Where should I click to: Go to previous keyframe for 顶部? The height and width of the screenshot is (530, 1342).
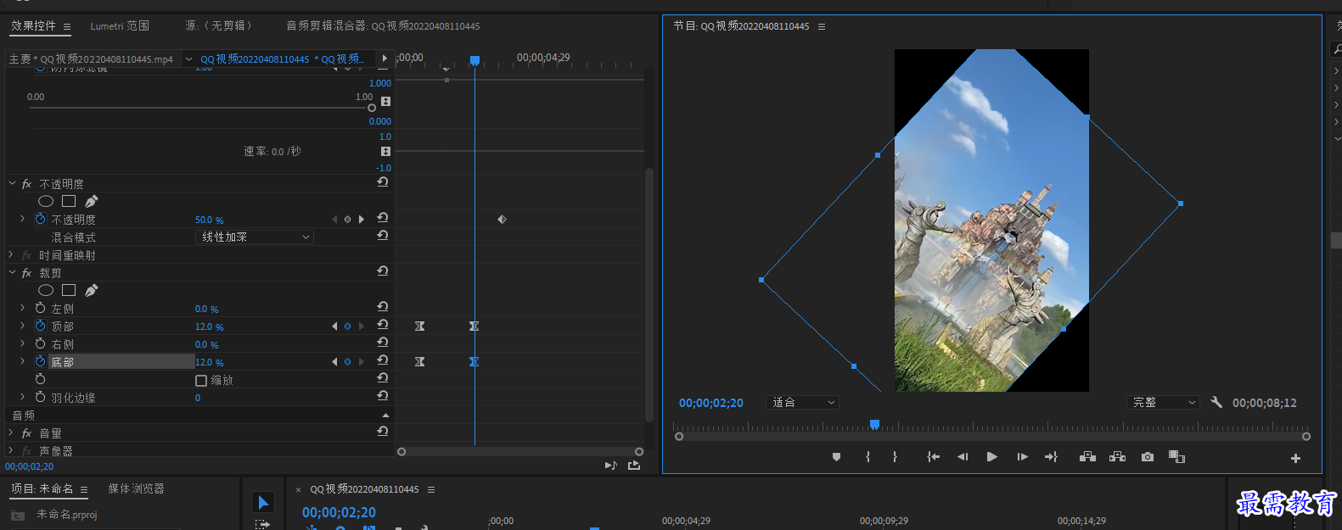(x=334, y=326)
